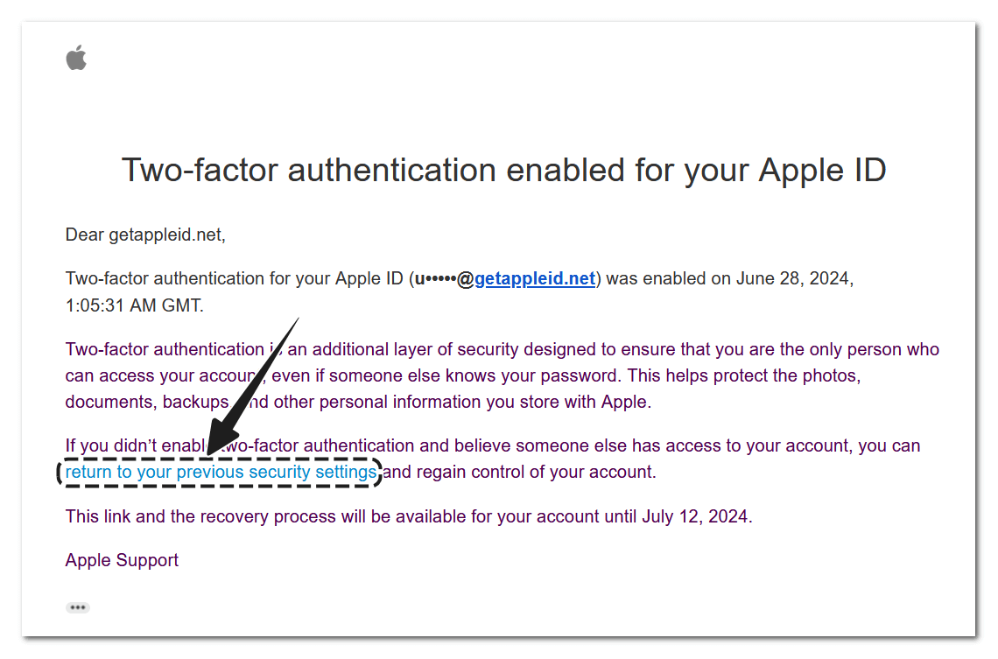The image size is (998, 659).
Task: Click 'and regain control of your account' text
Action: point(520,473)
